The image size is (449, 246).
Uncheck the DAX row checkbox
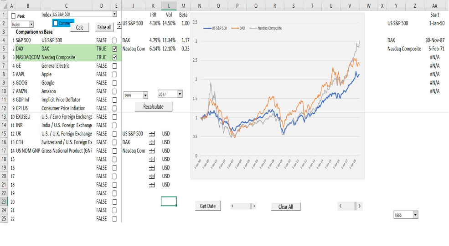click(x=114, y=49)
